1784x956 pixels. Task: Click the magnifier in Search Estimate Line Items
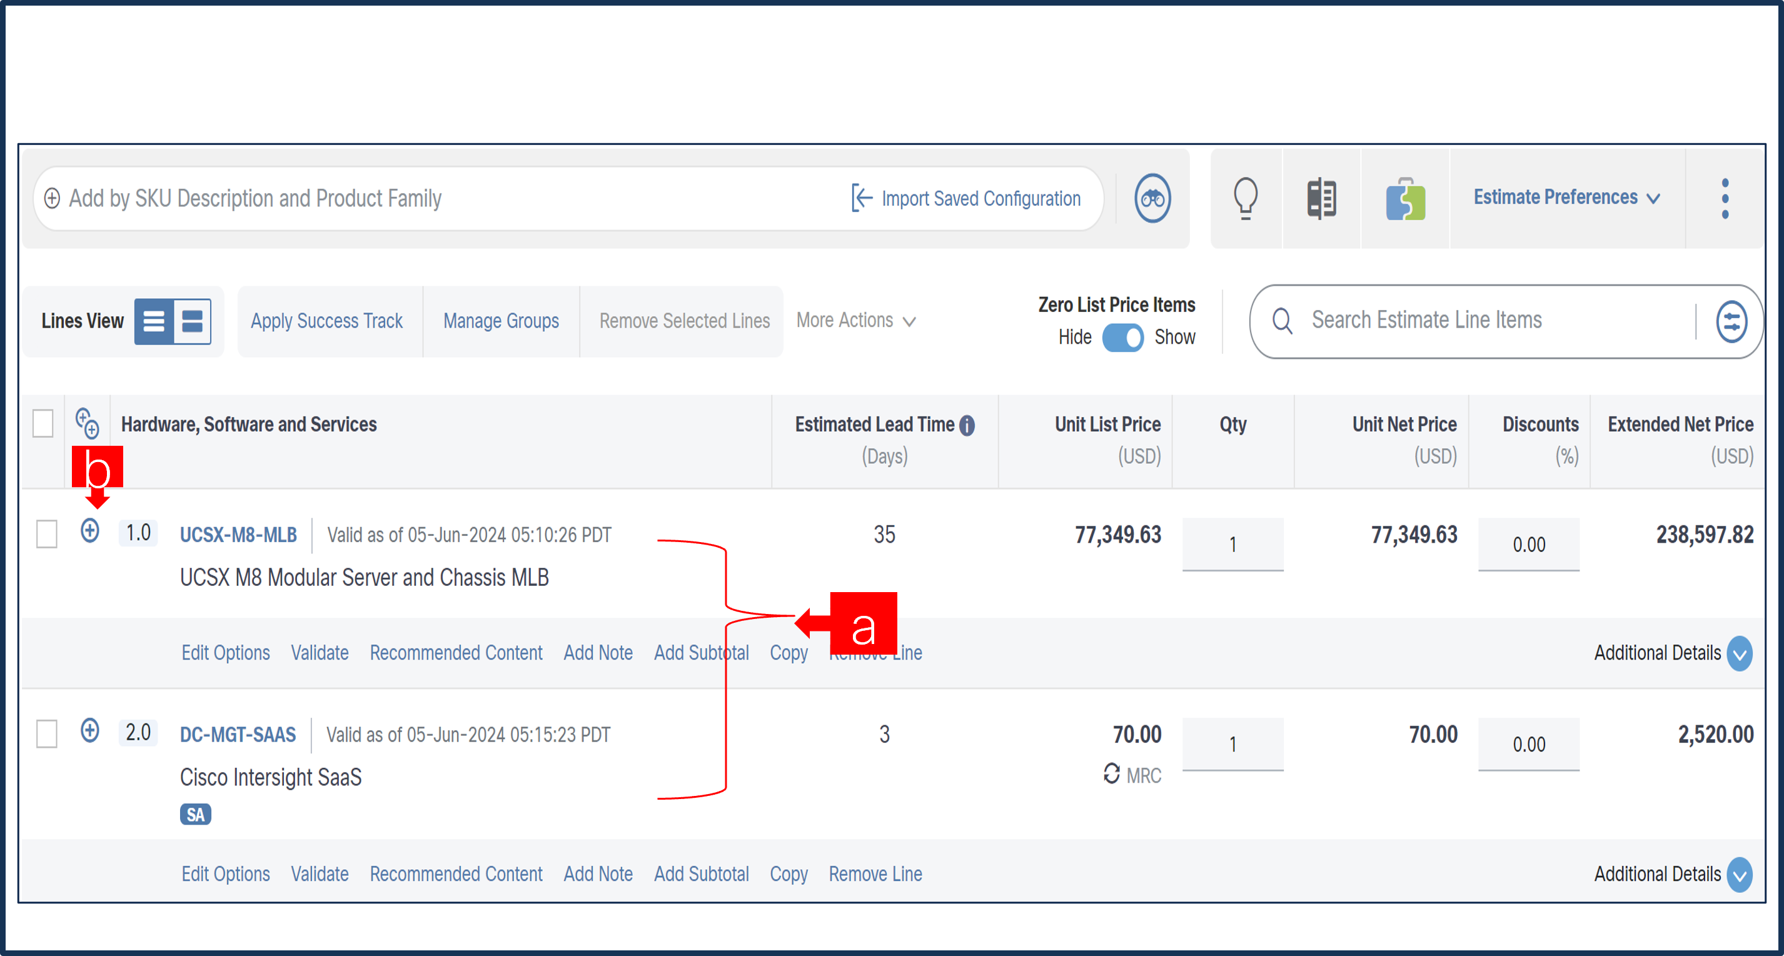pyautogui.click(x=1283, y=321)
